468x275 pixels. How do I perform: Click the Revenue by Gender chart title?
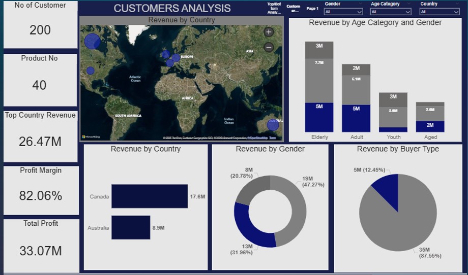click(270, 149)
